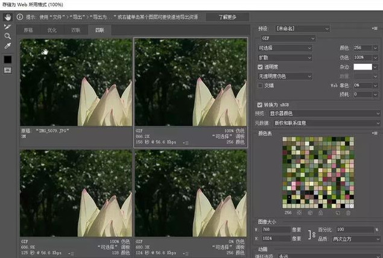Expand the Web 靠色 dropdown arrow
The image size is (383, 258).
pyautogui.click(x=375, y=86)
